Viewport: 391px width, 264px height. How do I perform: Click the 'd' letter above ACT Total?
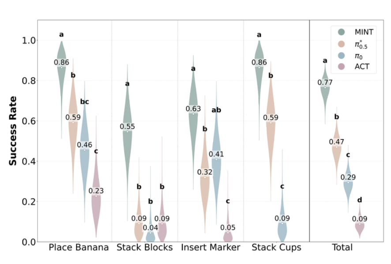tap(360, 200)
